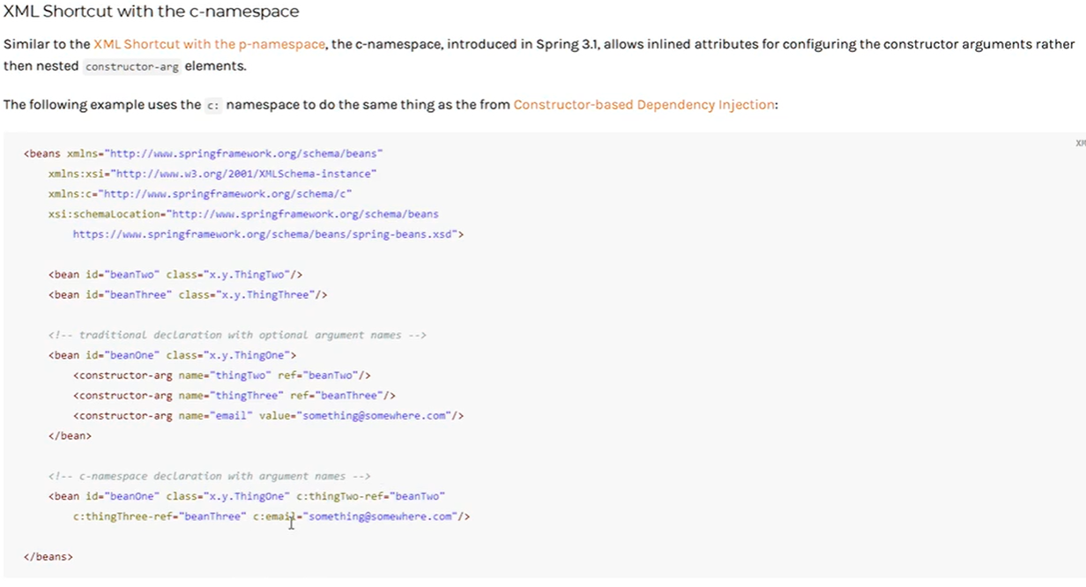The height and width of the screenshot is (587, 1086).
Task: Click the constructor-arg line named 'email'
Action: pyautogui.click(x=268, y=415)
